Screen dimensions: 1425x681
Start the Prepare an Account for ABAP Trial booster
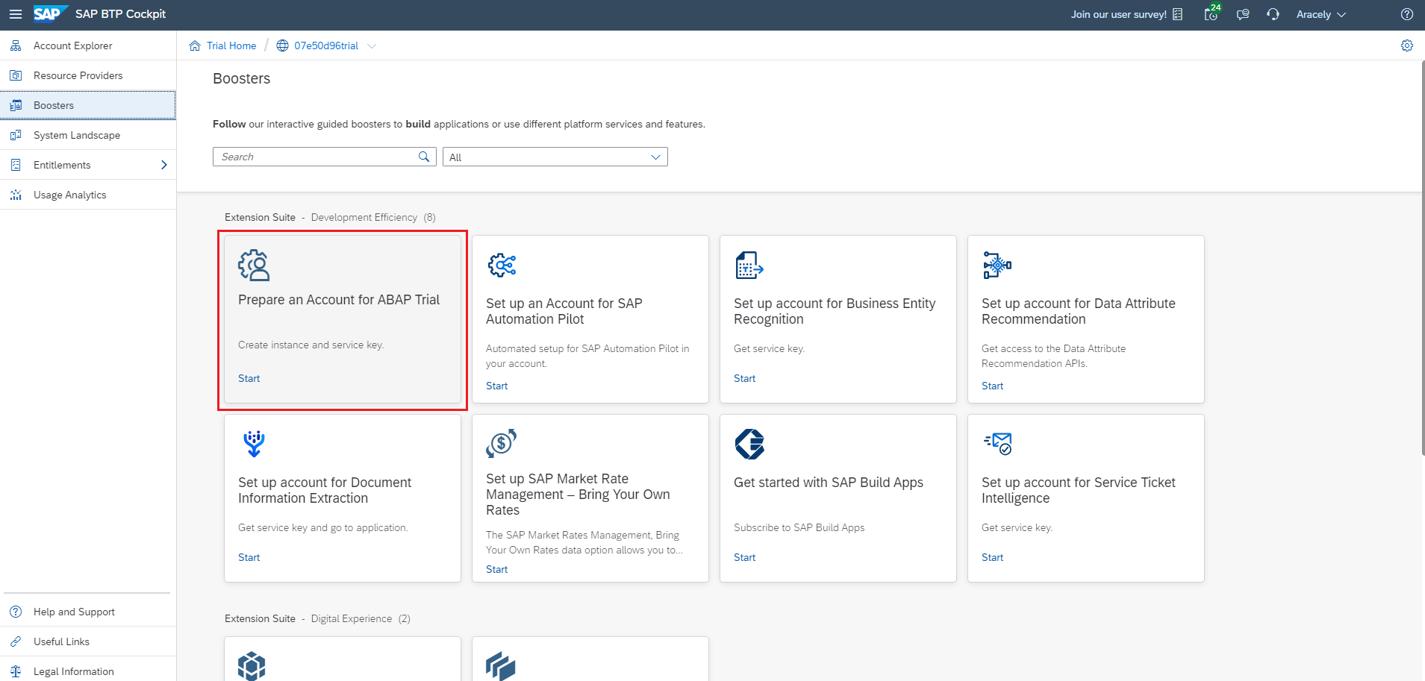click(249, 378)
